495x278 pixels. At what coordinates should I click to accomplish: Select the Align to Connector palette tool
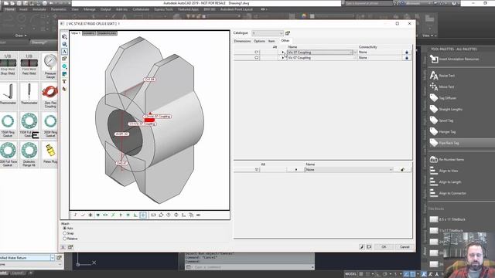point(449,193)
